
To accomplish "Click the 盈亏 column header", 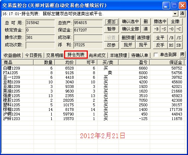I will tap(134, 62).
